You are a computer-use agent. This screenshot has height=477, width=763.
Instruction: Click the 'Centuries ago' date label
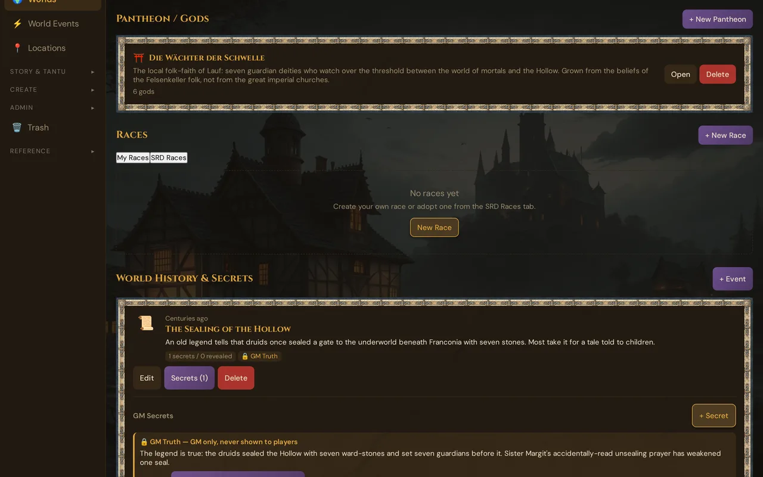coord(187,318)
